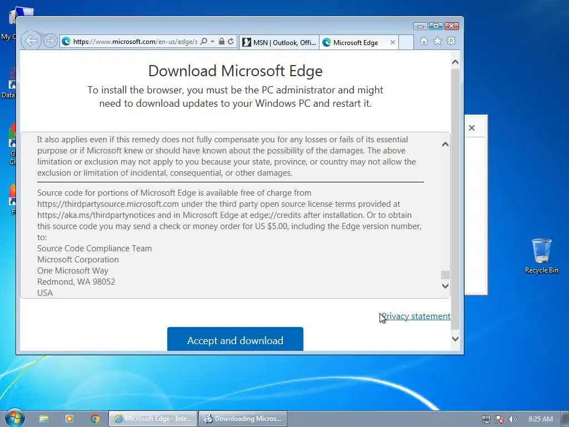The width and height of the screenshot is (569, 427).
Task: Open the Privacy statement link
Action: (416, 316)
